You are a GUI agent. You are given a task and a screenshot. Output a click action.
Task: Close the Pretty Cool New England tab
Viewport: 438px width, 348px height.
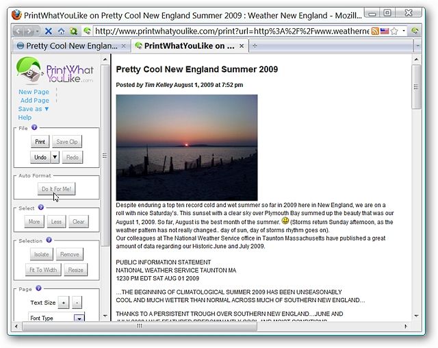pyautogui.click(x=123, y=46)
